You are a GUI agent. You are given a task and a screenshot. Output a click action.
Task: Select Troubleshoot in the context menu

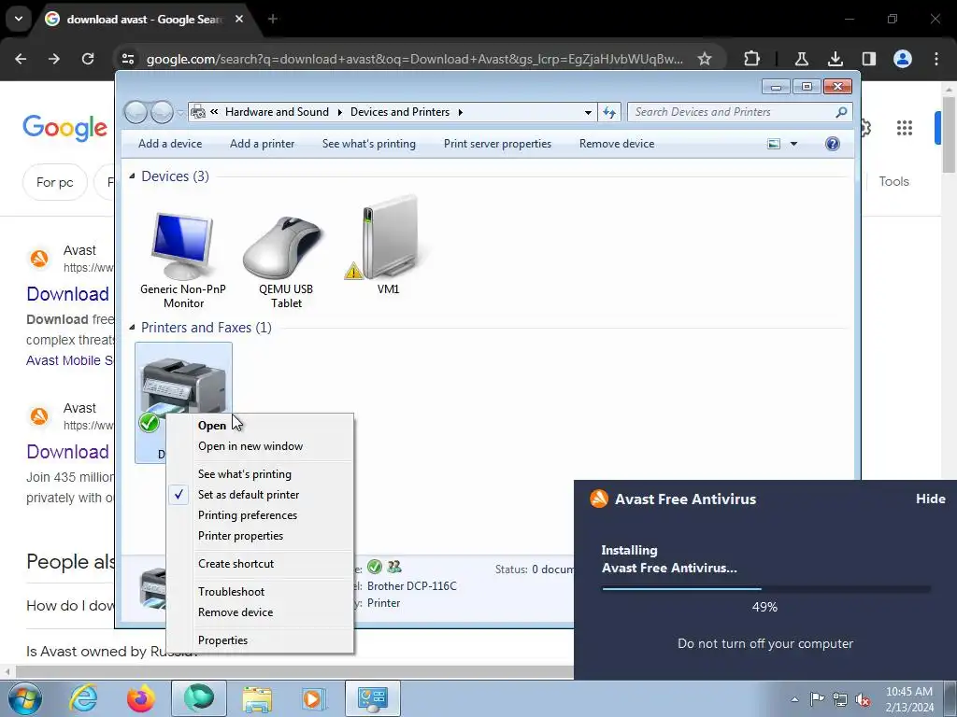click(x=231, y=592)
